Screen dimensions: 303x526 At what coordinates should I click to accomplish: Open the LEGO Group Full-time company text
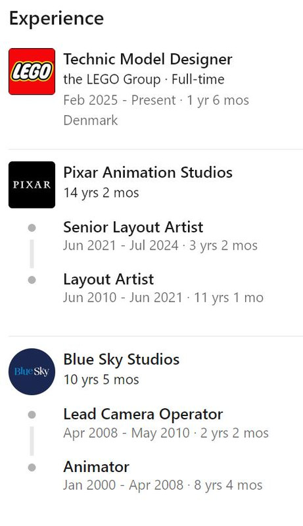tap(144, 80)
